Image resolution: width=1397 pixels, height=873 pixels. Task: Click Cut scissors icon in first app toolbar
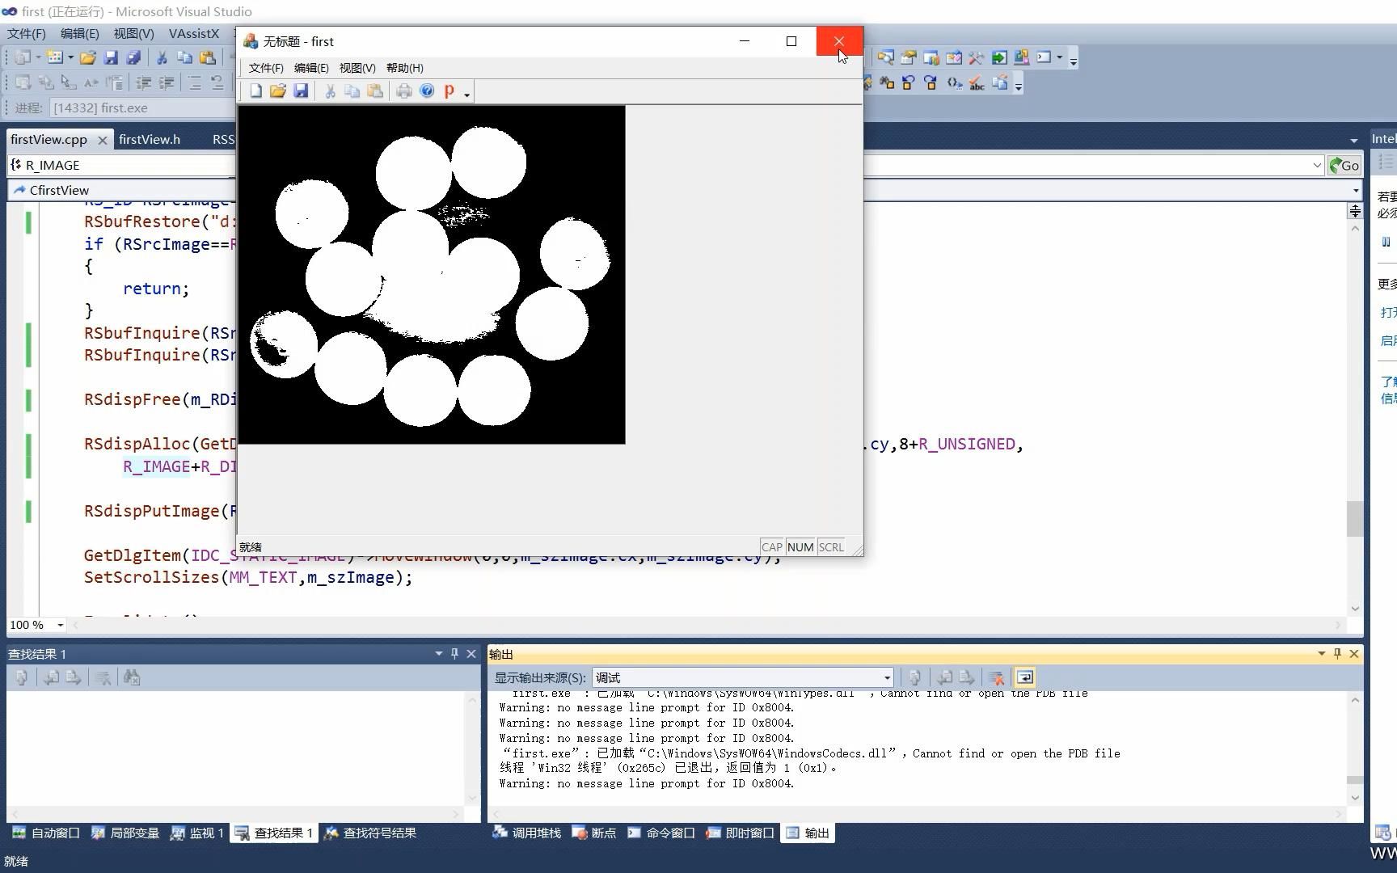click(x=330, y=91)
